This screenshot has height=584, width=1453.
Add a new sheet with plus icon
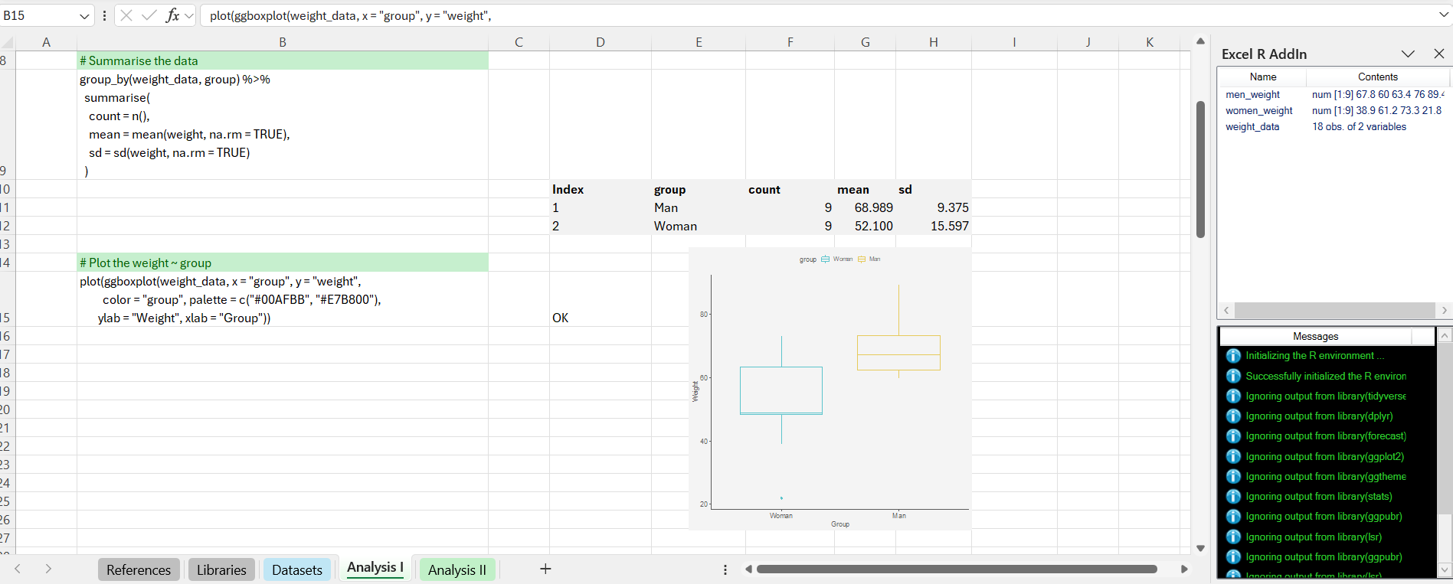(x=545, y=569)
